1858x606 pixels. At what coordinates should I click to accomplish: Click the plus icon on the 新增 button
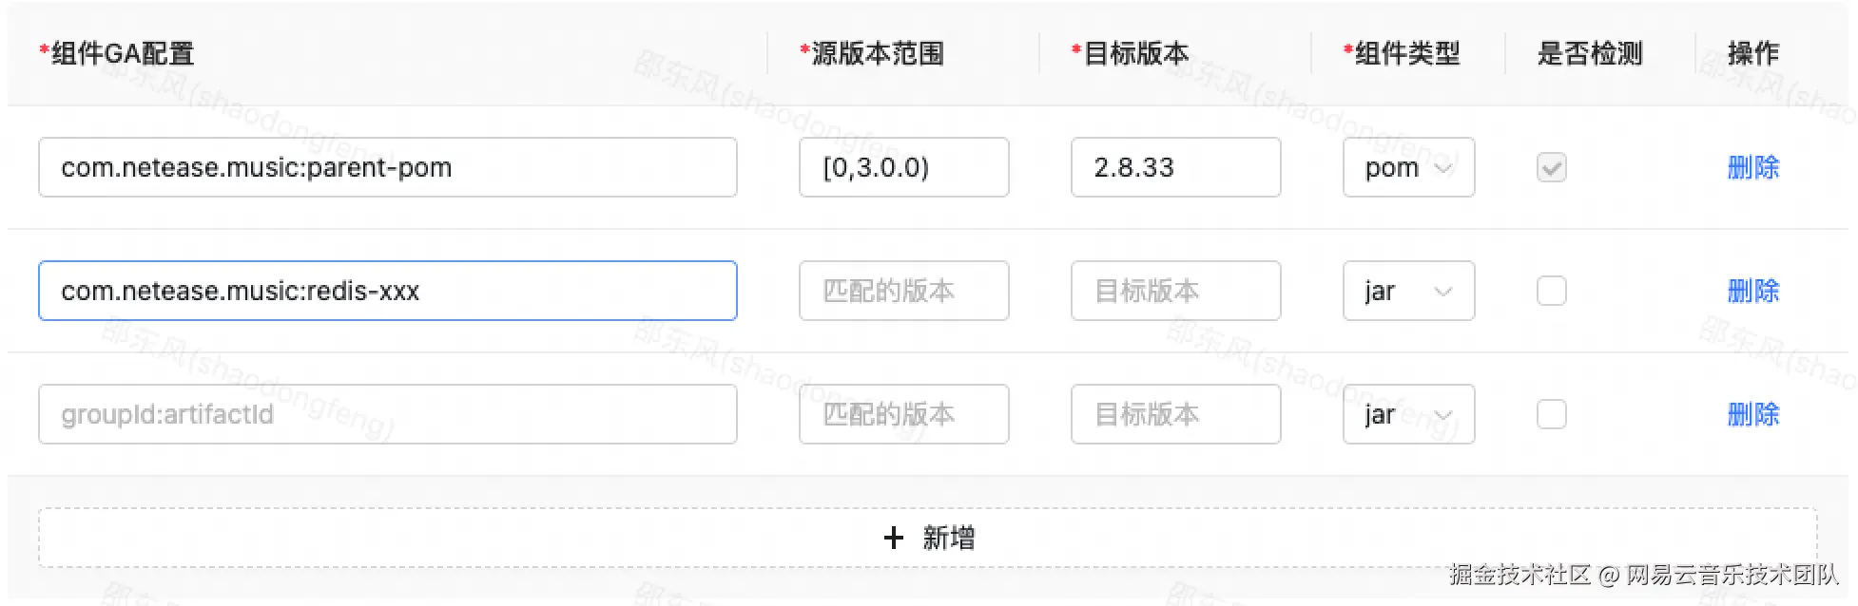[893, 538]
